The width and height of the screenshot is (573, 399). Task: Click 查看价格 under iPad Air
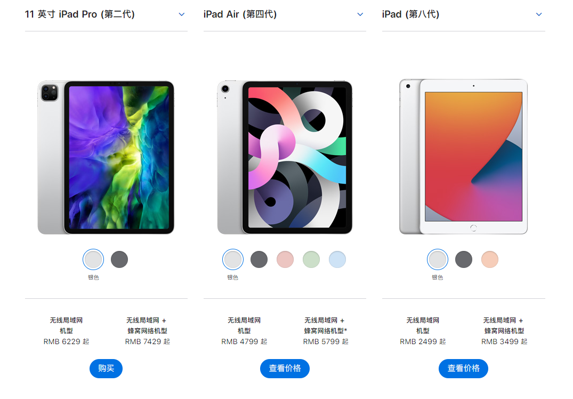pos(285,368)
